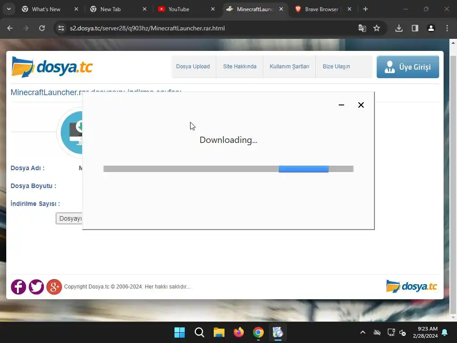Open the Google Plus social icon
457x343 pixels.
[54, 287]
